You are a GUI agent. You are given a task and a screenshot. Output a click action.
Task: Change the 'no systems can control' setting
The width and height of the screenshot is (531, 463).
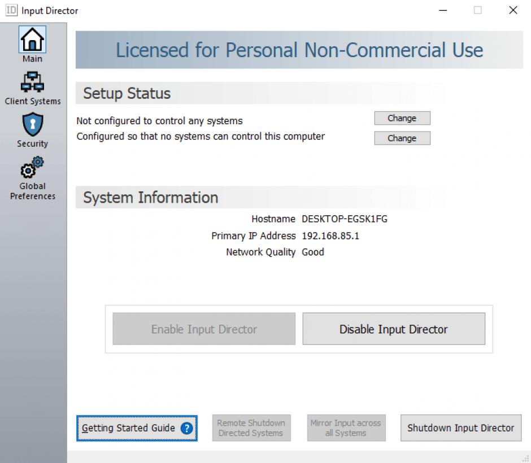pos(402,138)
